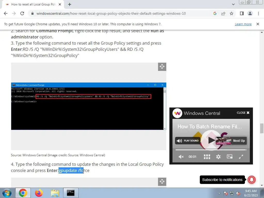Switch the video to fullscreen
Image resolution: width=264 pixels, height=198 pixels.
coord(241,157)
